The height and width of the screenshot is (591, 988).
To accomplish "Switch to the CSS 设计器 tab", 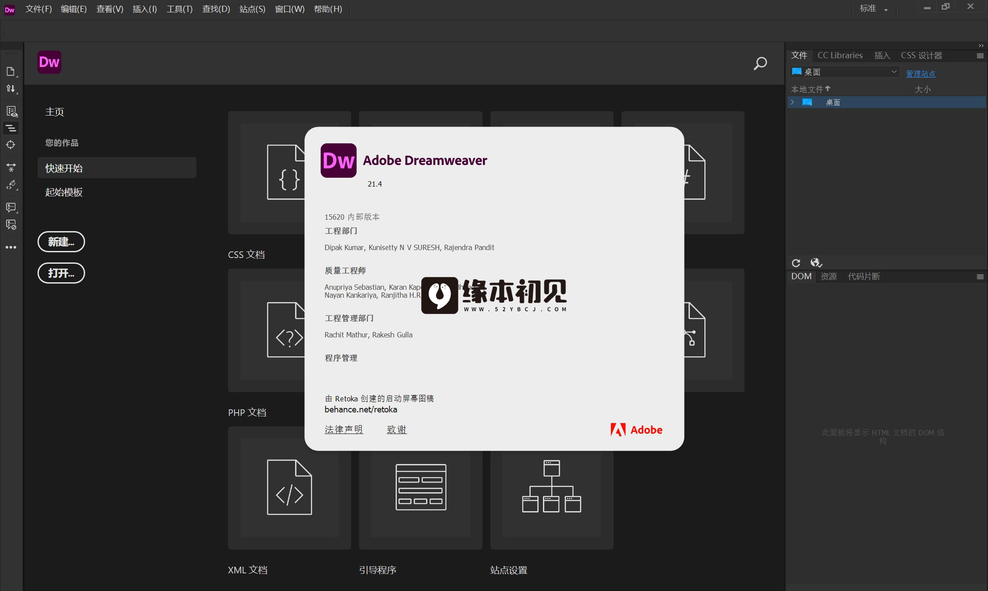I will 921,55.
